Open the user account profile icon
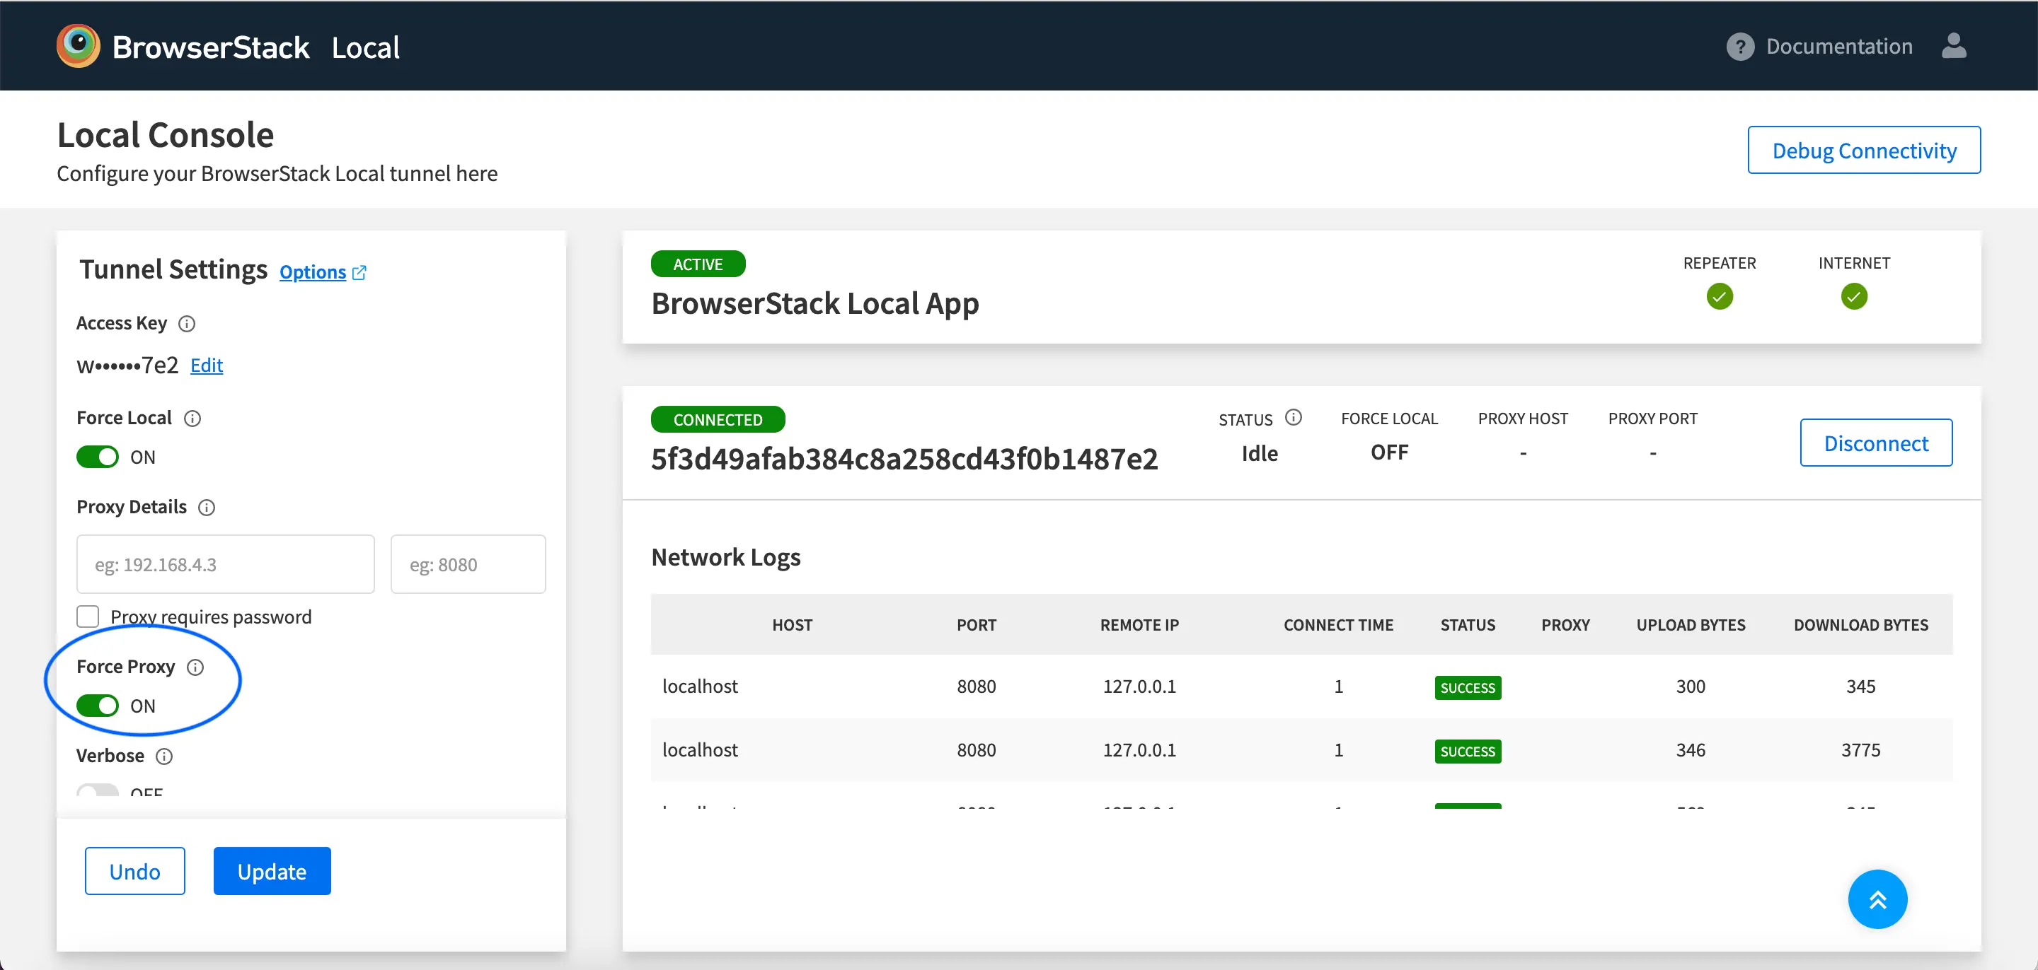This screenshot has width=2038, height=970. point(1953,46)
